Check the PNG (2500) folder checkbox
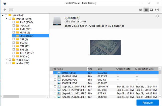 [14, 22]
